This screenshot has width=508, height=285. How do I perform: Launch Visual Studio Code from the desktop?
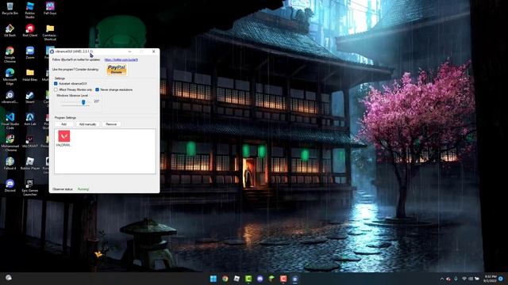point(10,120)
